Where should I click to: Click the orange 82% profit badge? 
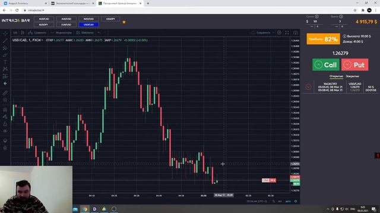click(x=323, y=39)
